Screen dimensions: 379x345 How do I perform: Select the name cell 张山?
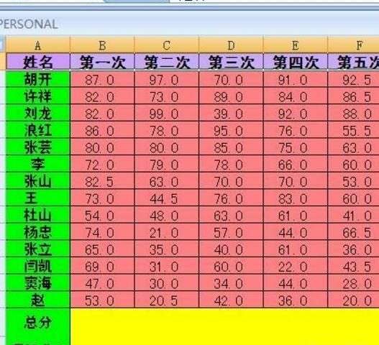coord(38,180)
